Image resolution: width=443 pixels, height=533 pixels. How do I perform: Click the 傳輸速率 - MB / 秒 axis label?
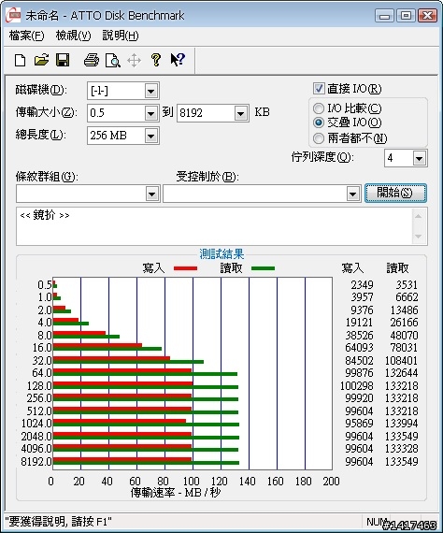(176, 493)
